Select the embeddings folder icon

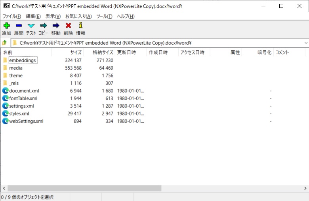[5, 60]
